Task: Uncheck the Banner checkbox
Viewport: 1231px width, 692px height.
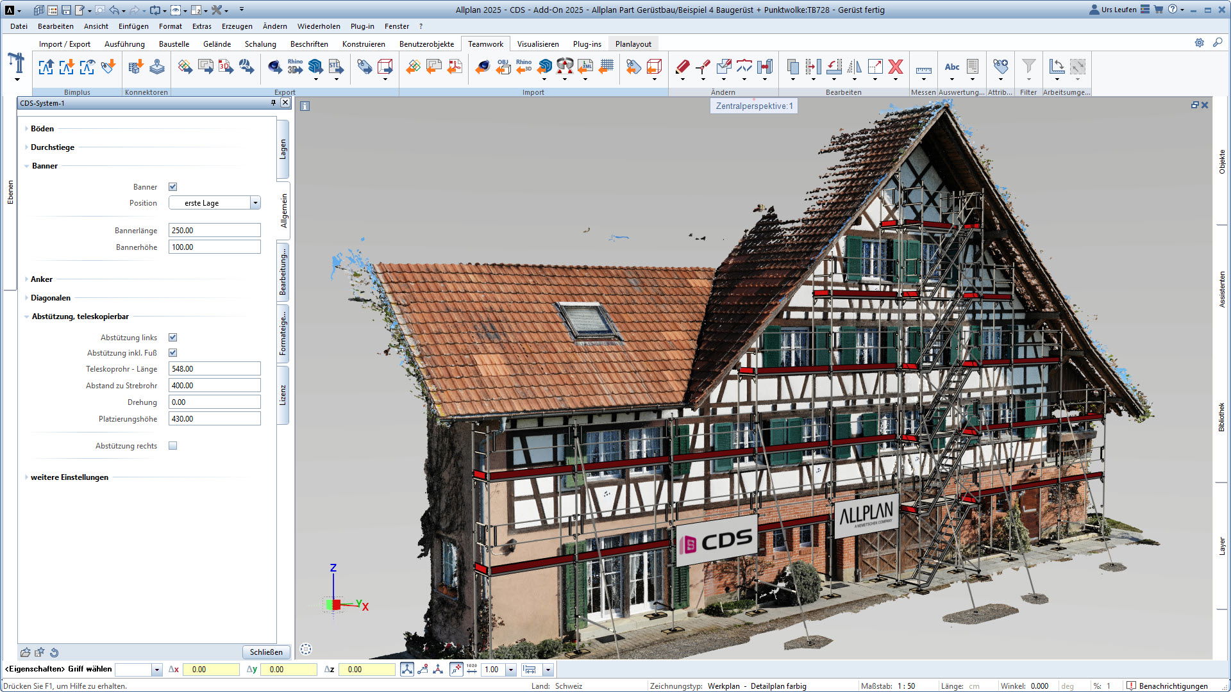Action: (x=172, y=187)
